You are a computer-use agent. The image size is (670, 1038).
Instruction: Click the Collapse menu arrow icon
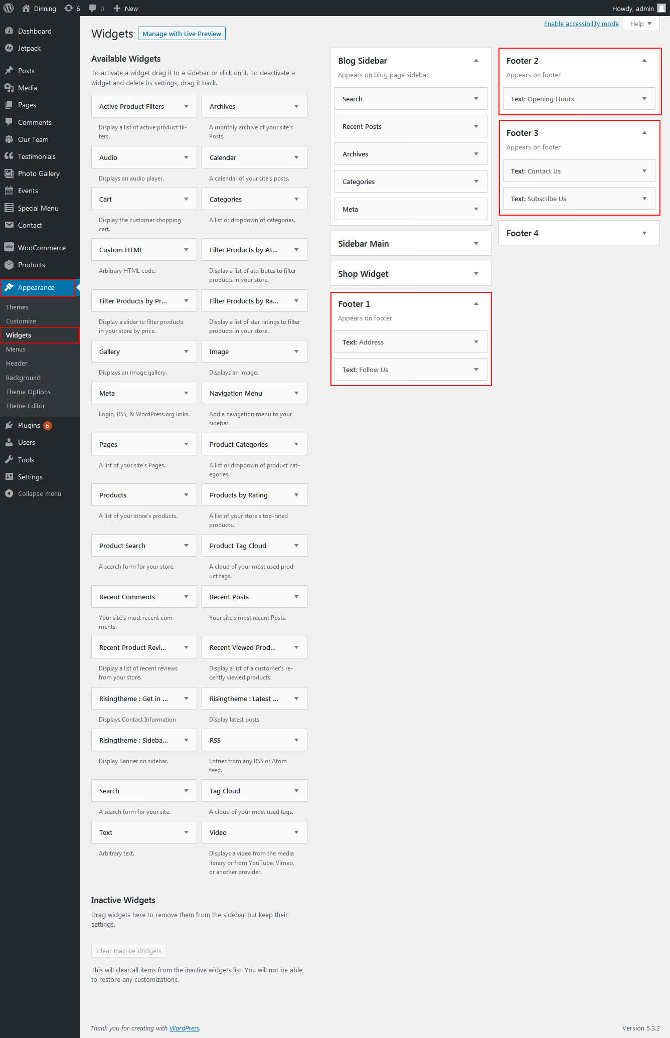click(9, 493)
